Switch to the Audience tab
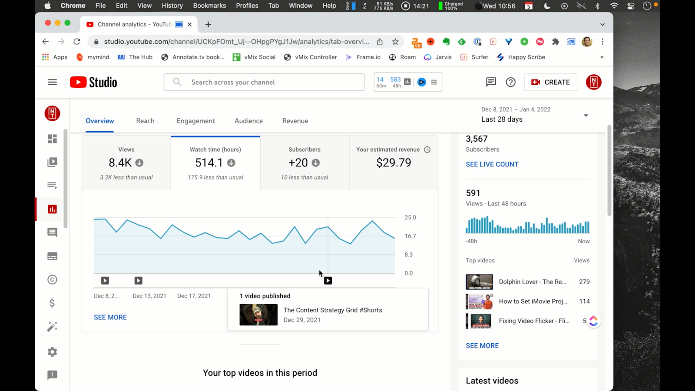The width and height of the screenshot is (695, 391). pos(248,121)
